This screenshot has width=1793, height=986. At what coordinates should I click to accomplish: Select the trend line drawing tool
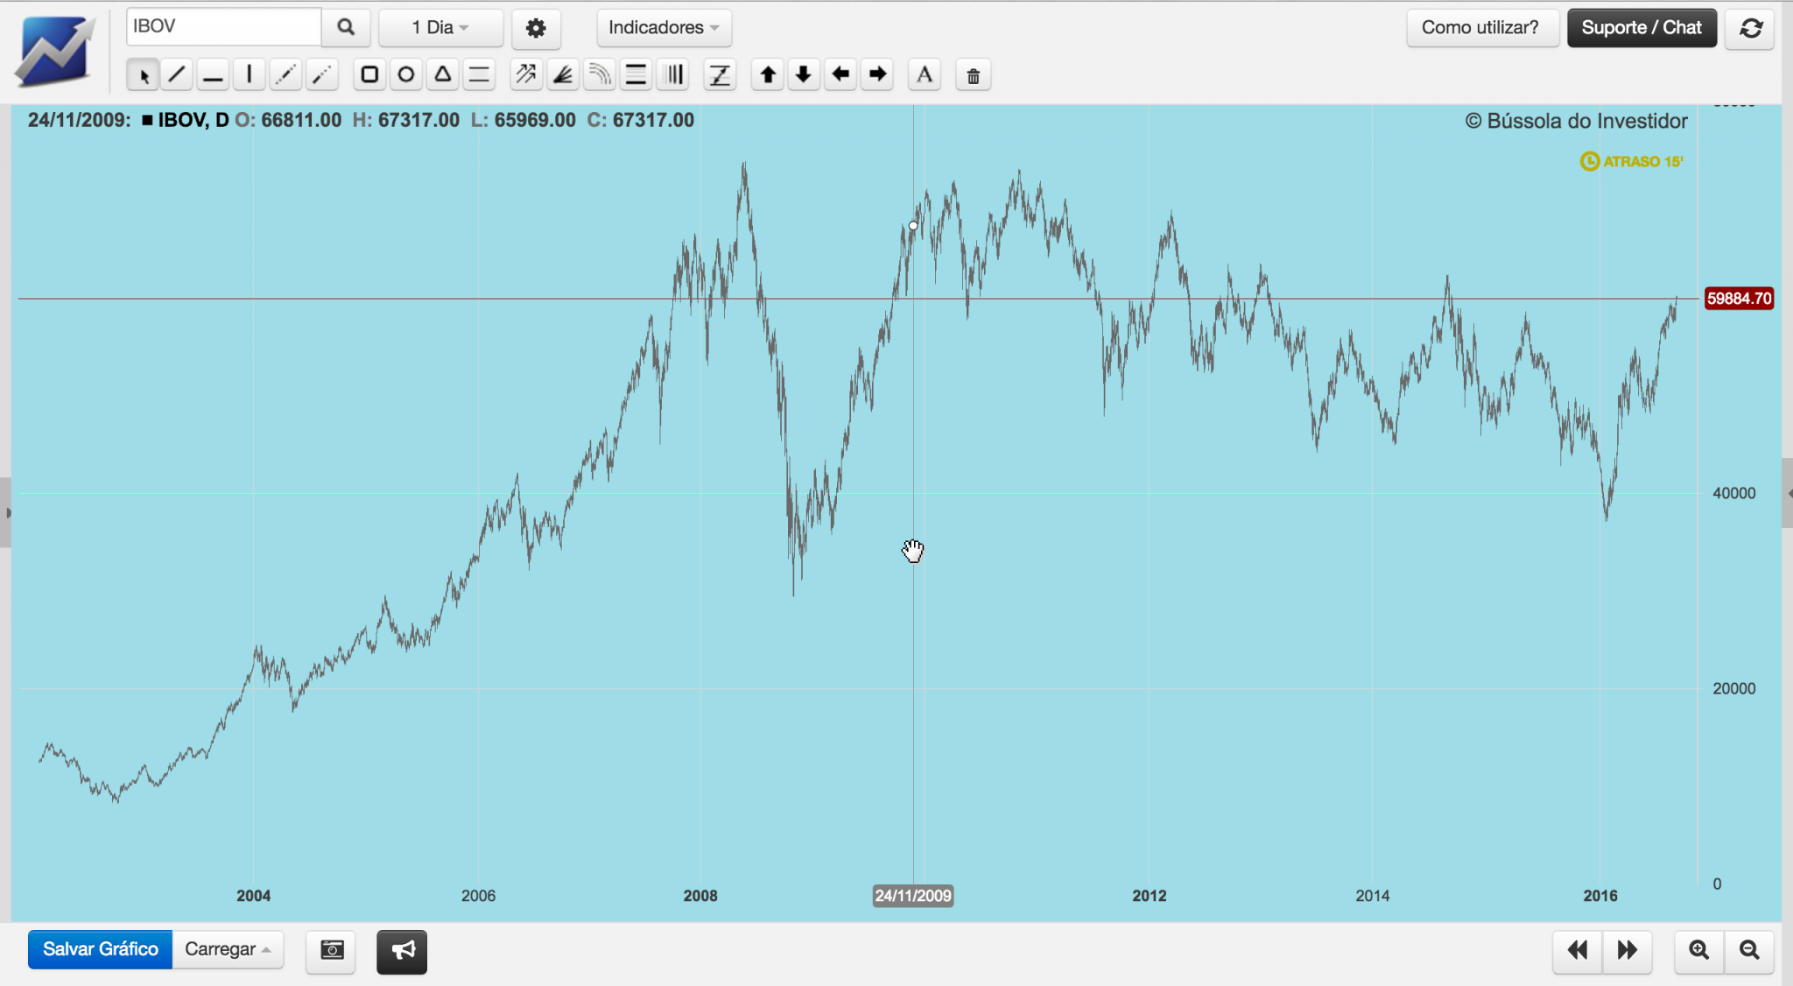[x=177, y=75]
